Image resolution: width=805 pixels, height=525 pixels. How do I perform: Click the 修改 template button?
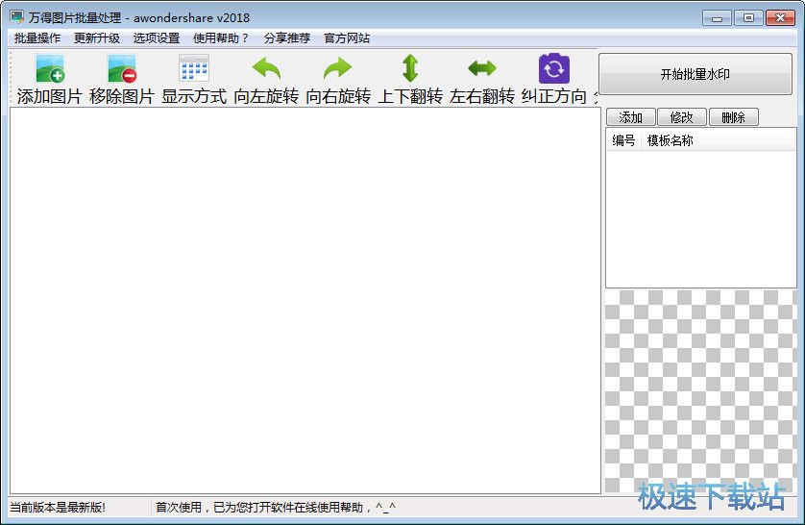[682, 117]
